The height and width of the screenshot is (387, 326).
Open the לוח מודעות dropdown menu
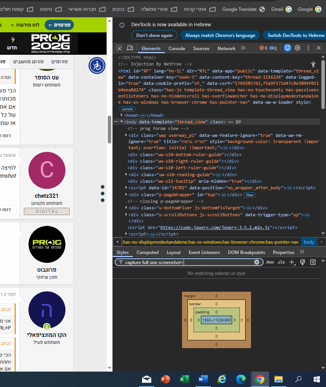click(25, 25)
